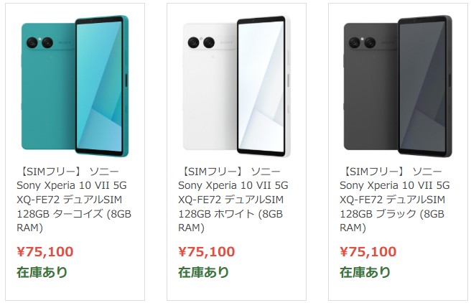Select the ¥75,100 price under black model
471x303 pixels.
[368, 251]
